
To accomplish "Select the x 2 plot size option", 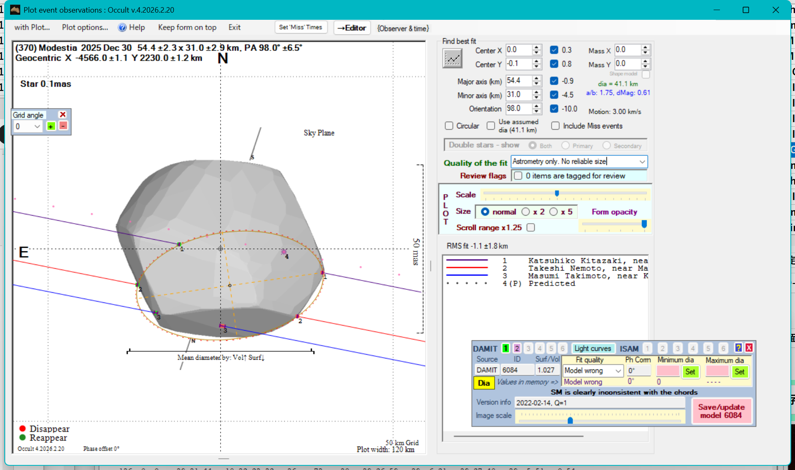I will pos(526,212).
